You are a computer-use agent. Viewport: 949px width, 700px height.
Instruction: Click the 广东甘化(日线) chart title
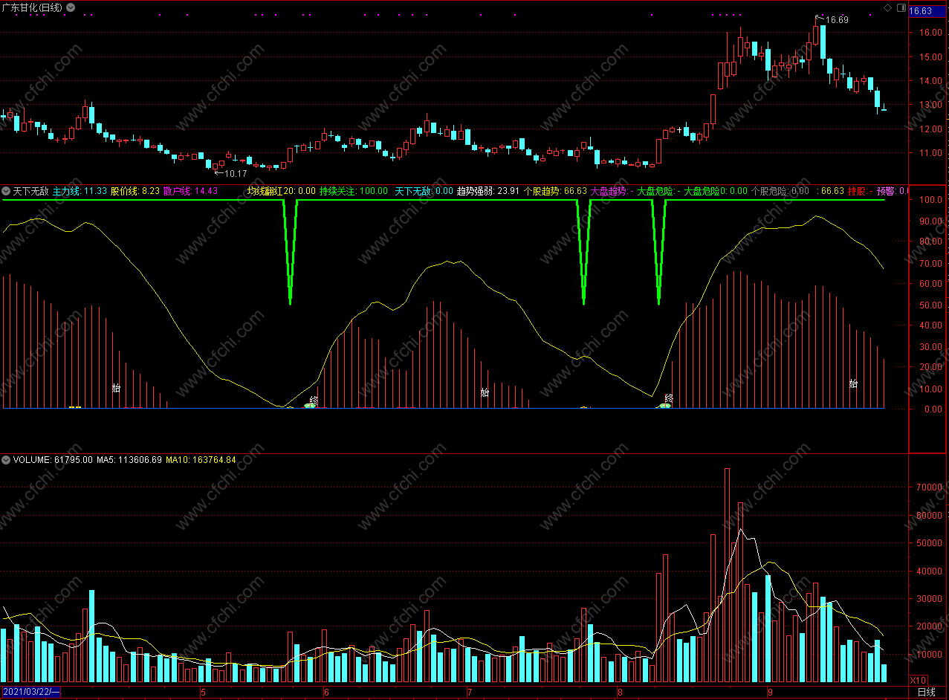pyautogui.click(x=33, y=7)
